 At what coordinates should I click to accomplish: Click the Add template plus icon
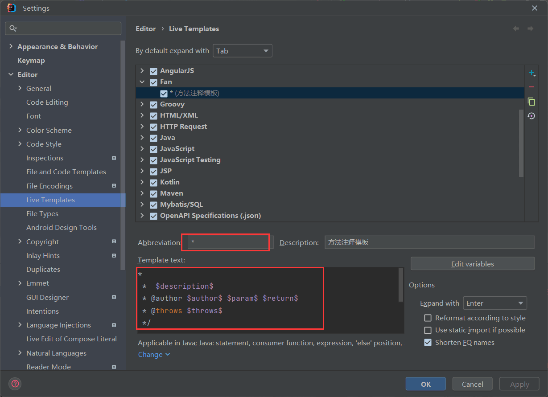point(532,73)
